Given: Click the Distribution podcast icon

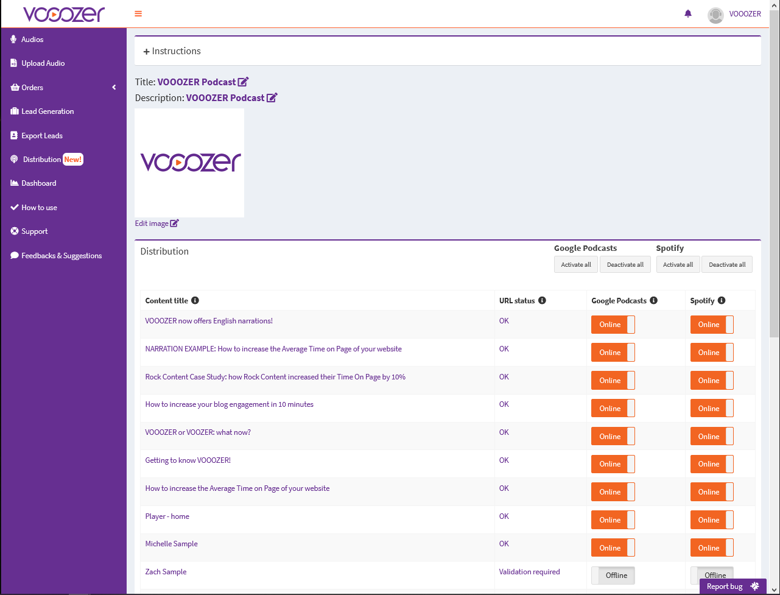Looking at the screenshot, I should pos(15,160).
